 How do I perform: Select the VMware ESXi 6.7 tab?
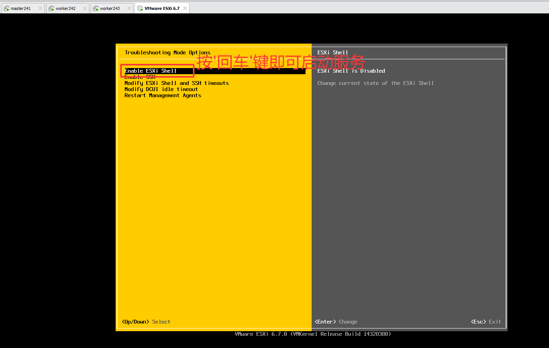162,8
